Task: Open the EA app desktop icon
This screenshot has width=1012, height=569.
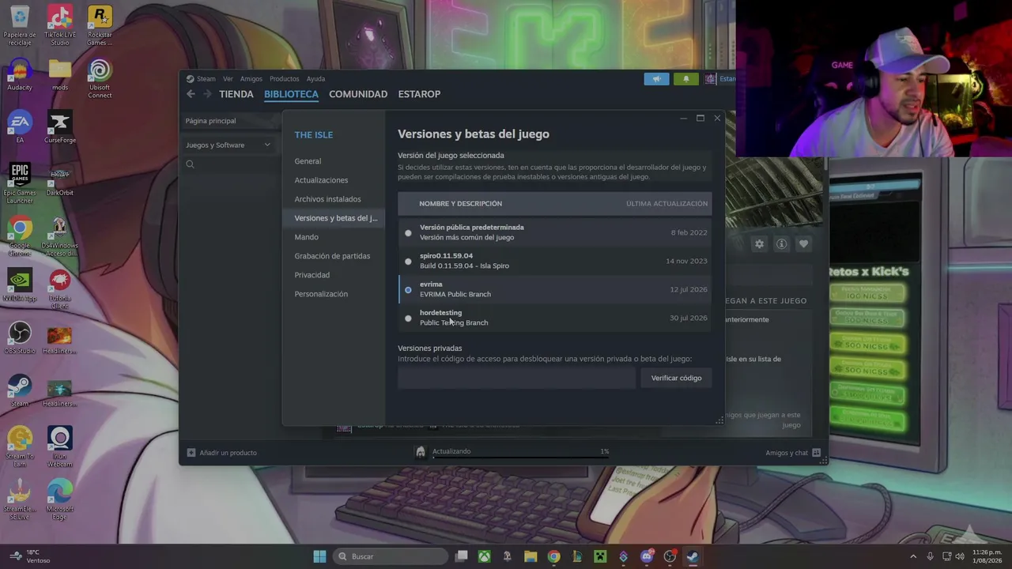Action: tap(20, 127)
